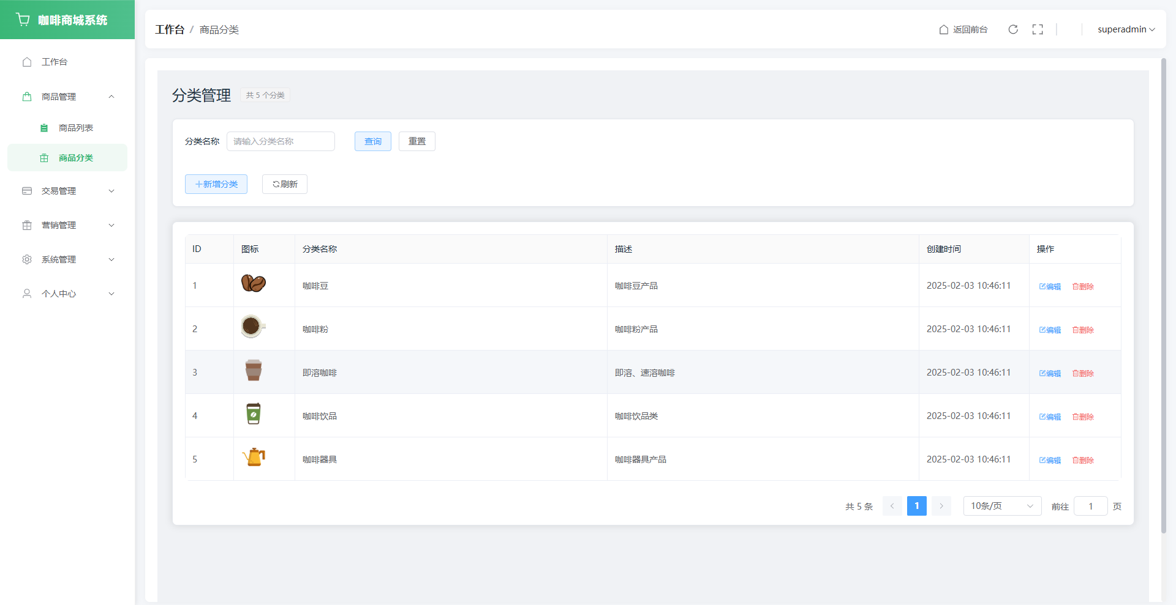Click the refresh page icon in header

[1013, 29]
